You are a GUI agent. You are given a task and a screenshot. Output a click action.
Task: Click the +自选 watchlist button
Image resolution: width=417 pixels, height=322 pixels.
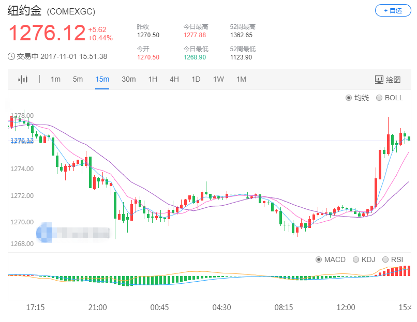393,11
